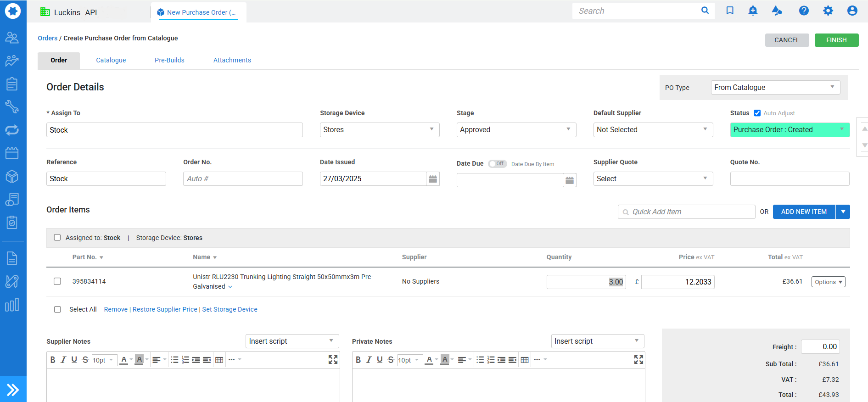Toggle the Date Due By Item switch
868x402 pixels.
click(x=497, y=164)
